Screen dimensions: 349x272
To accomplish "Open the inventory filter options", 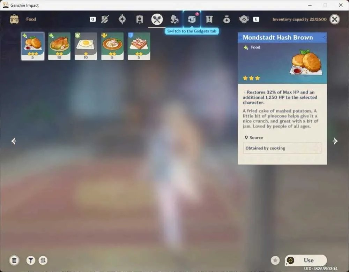I will [31, 260].
